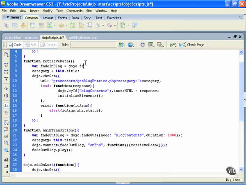Click the Apply Comment icon
Screen dimensions: 246x185
(x=6, y=123)
